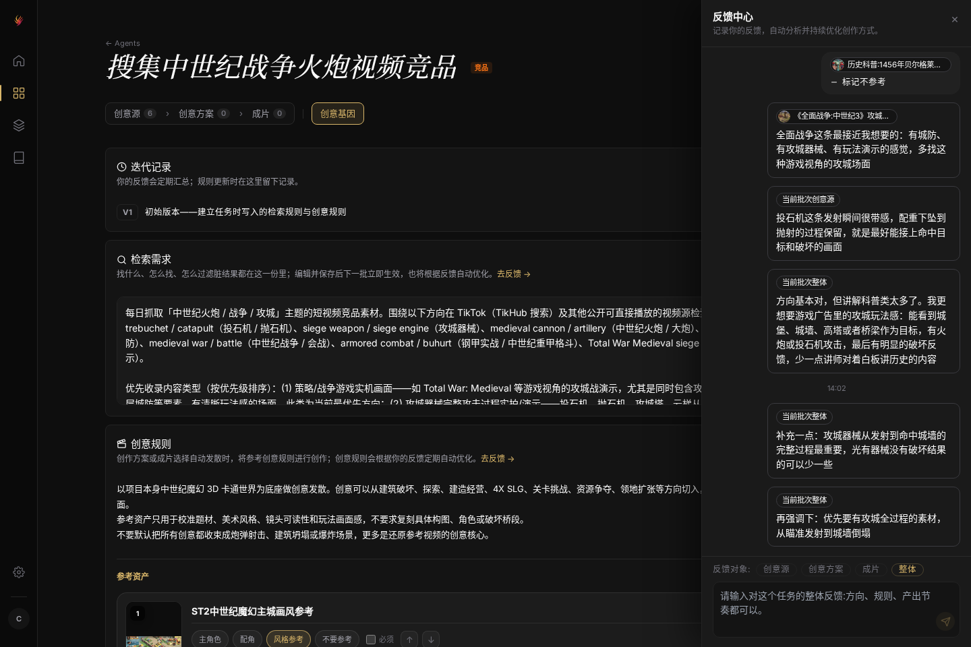Click the 竞品 tag beside the title
The width and height of the screenshot is (971, 647).
[x=481, y=67]
